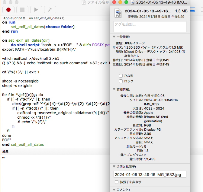Viewport: 203px width, 192px height.
Task: Collapse the 名前と拡張子 section
Action: [114, 166]
